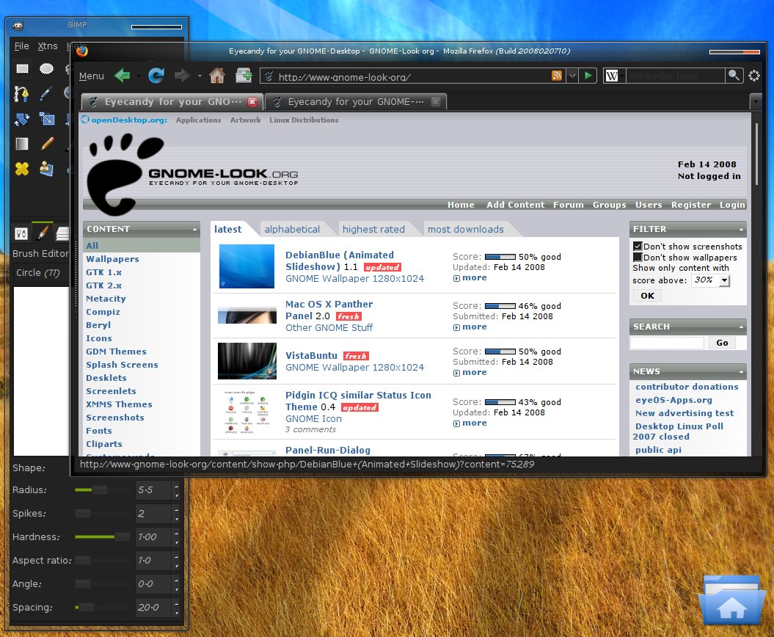Click Firefox logo in window titlebar
The height and width of the screenshot is (637, 774).
(82, 51)
